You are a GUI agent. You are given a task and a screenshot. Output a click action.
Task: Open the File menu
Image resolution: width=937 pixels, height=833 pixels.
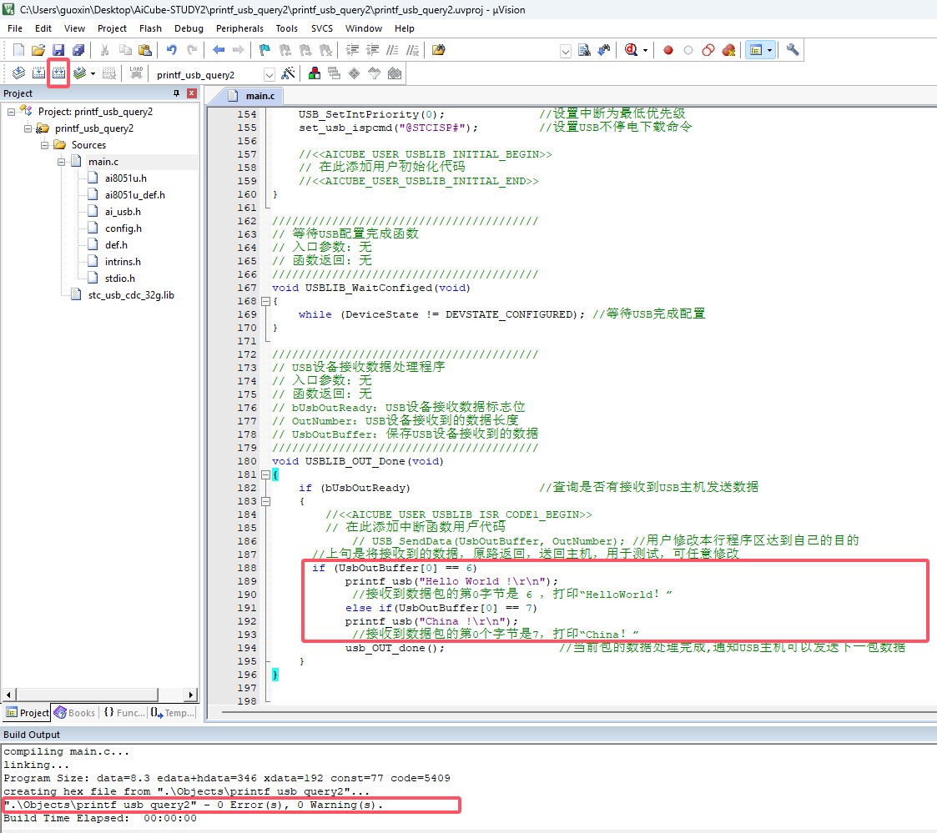click(x=15, y=28)
